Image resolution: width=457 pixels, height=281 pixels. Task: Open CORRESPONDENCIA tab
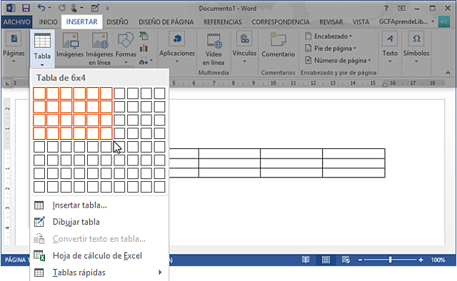coord(281,22)
